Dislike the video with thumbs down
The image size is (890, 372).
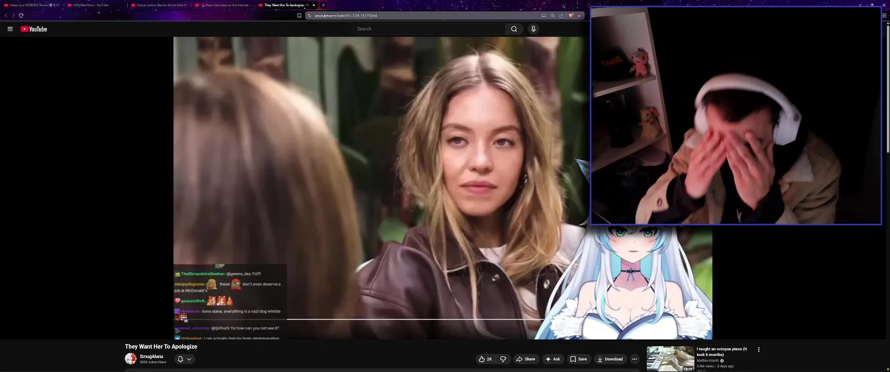tap(503, 359)
